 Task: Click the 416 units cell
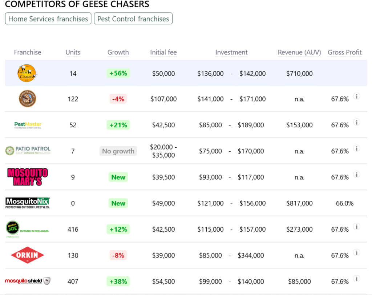click(x=73, y=229)
